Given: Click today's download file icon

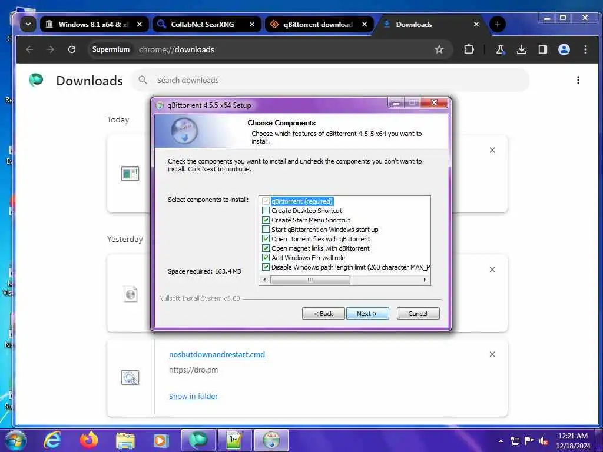Looking at the screenshot, I should pos(130,174).
